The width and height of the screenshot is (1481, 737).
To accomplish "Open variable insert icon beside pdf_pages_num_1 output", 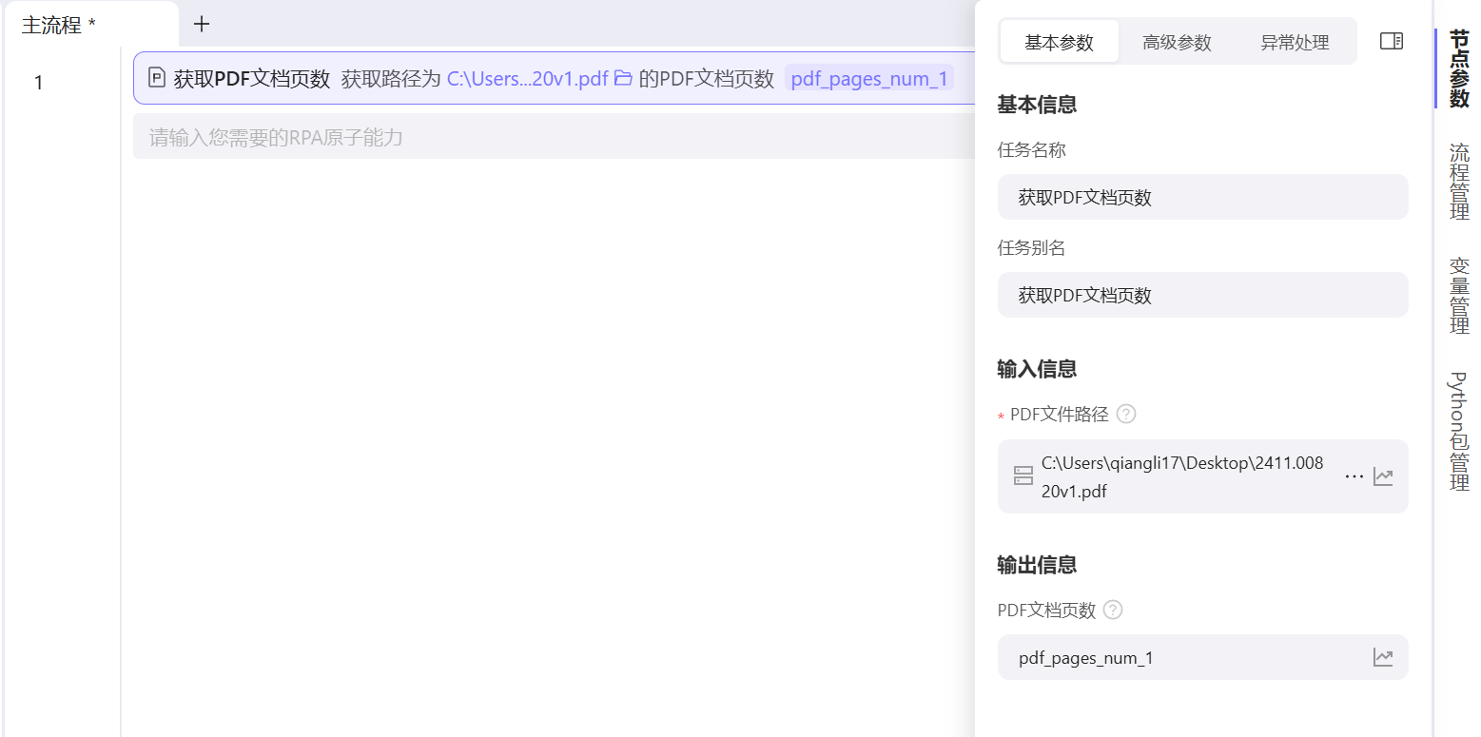I will coord(1384,657).
